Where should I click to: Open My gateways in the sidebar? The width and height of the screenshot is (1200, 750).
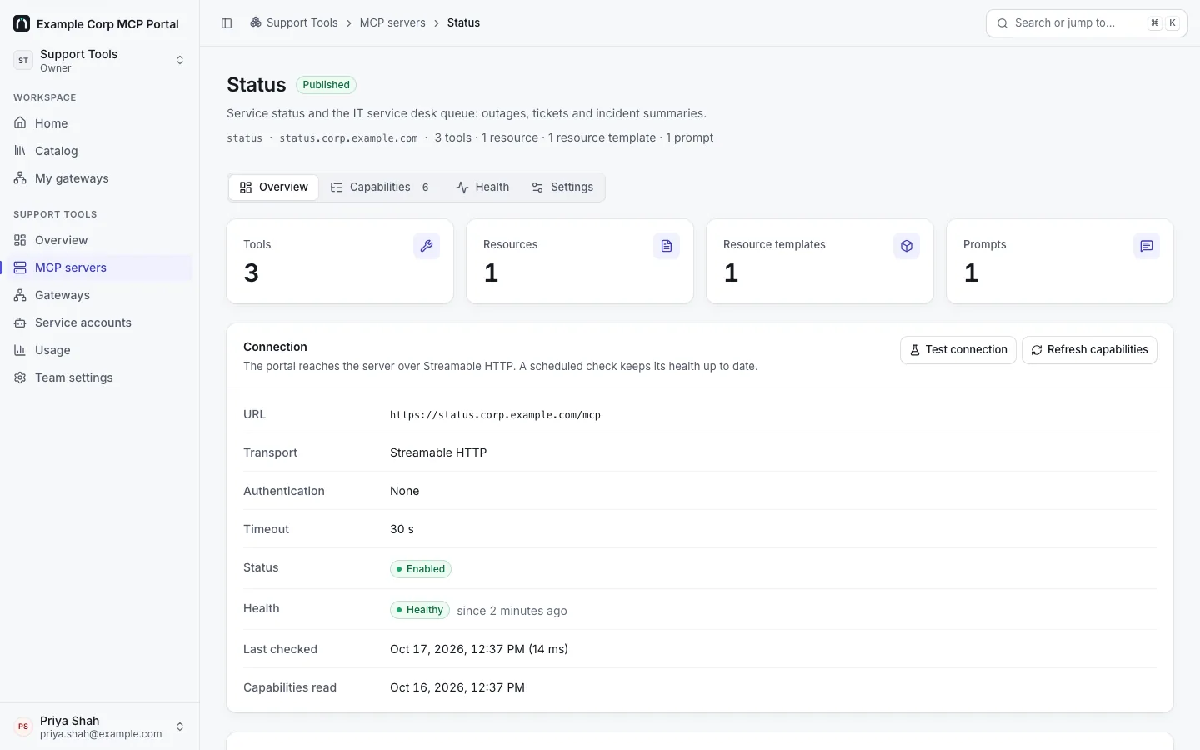tap(99, 178)
